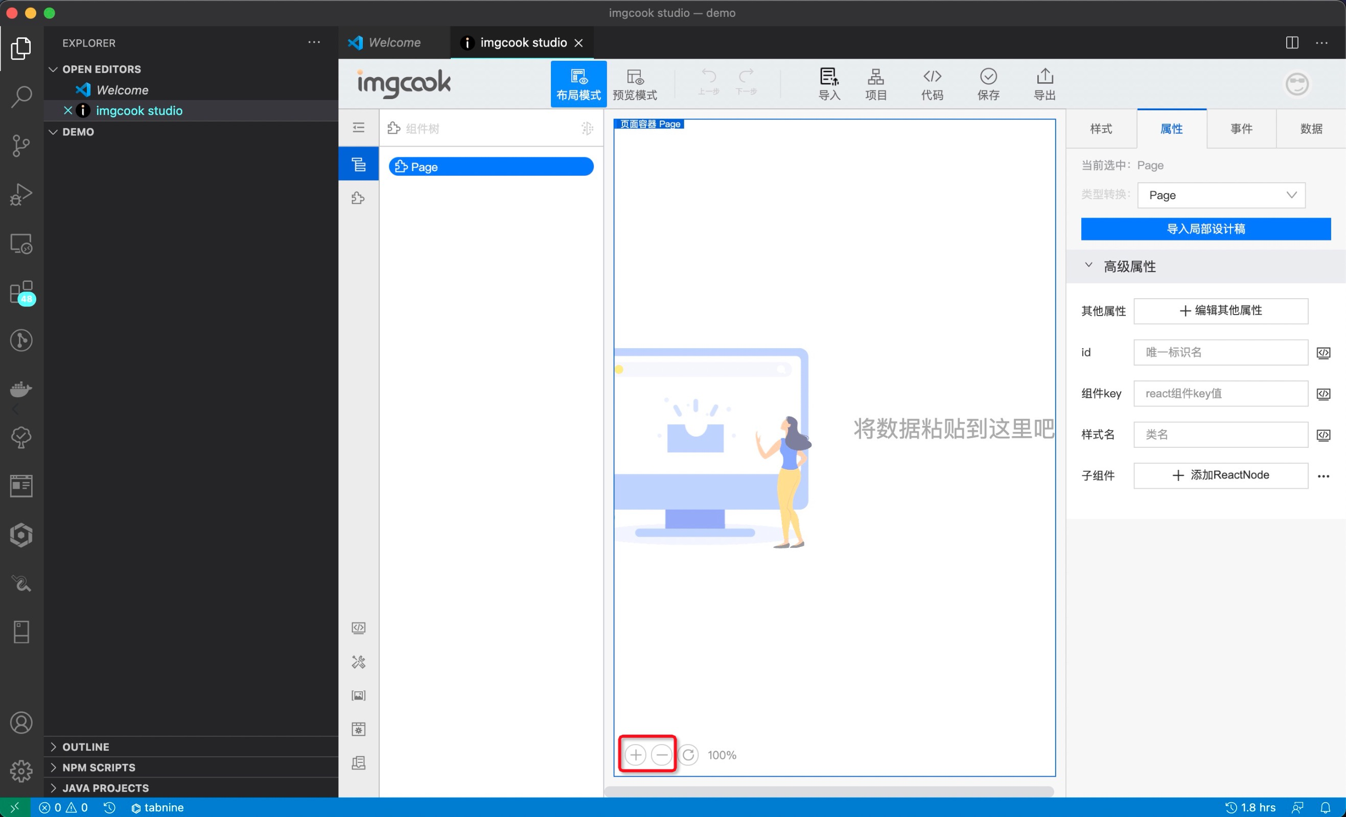Open the 项目 project toolbar button
Screen dimensions: 1346x817
click(876, 84)
